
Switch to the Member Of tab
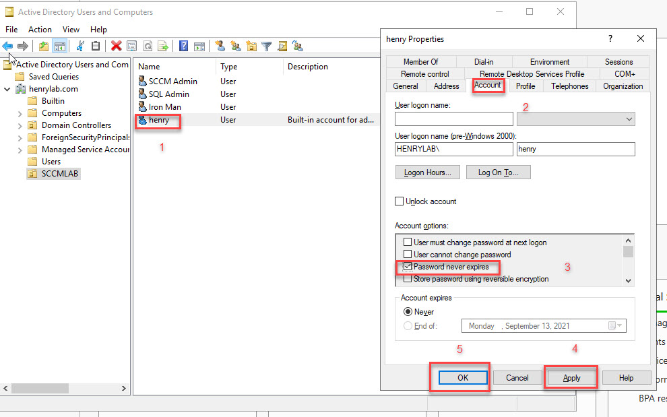click(x=420, y=62)
